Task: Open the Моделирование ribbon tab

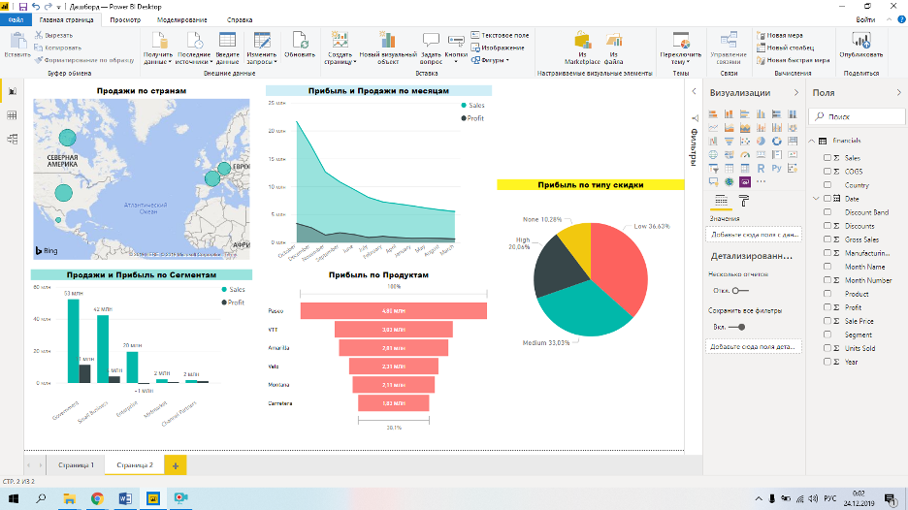Action: point(181,19)
